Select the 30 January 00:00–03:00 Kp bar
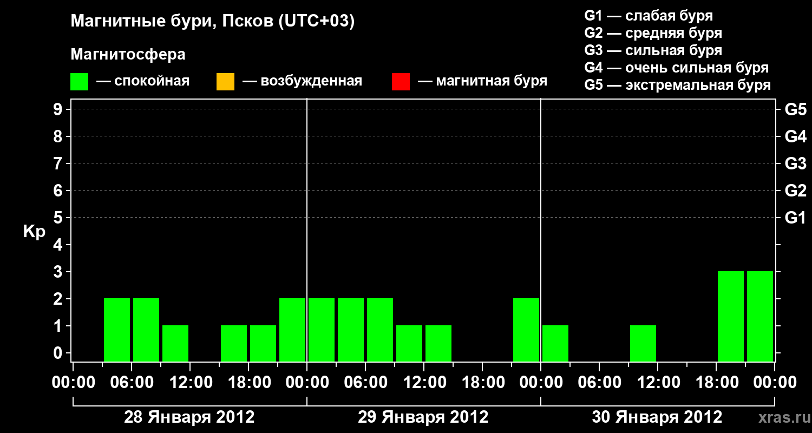The image size is (812, 433). click(x=555, y=343)
